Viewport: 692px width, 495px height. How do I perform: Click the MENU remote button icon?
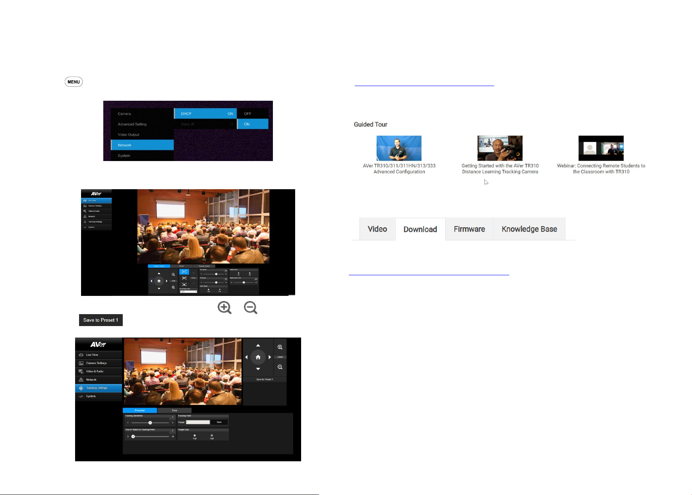point(73,82)
